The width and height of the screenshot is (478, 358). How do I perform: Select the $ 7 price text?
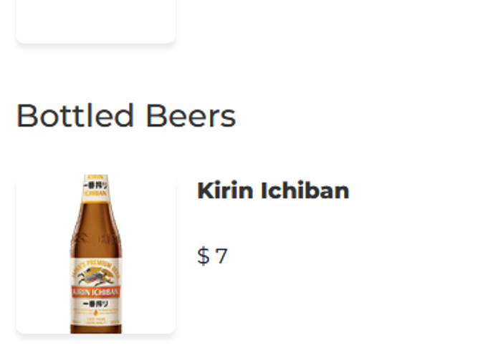(212, 256)
